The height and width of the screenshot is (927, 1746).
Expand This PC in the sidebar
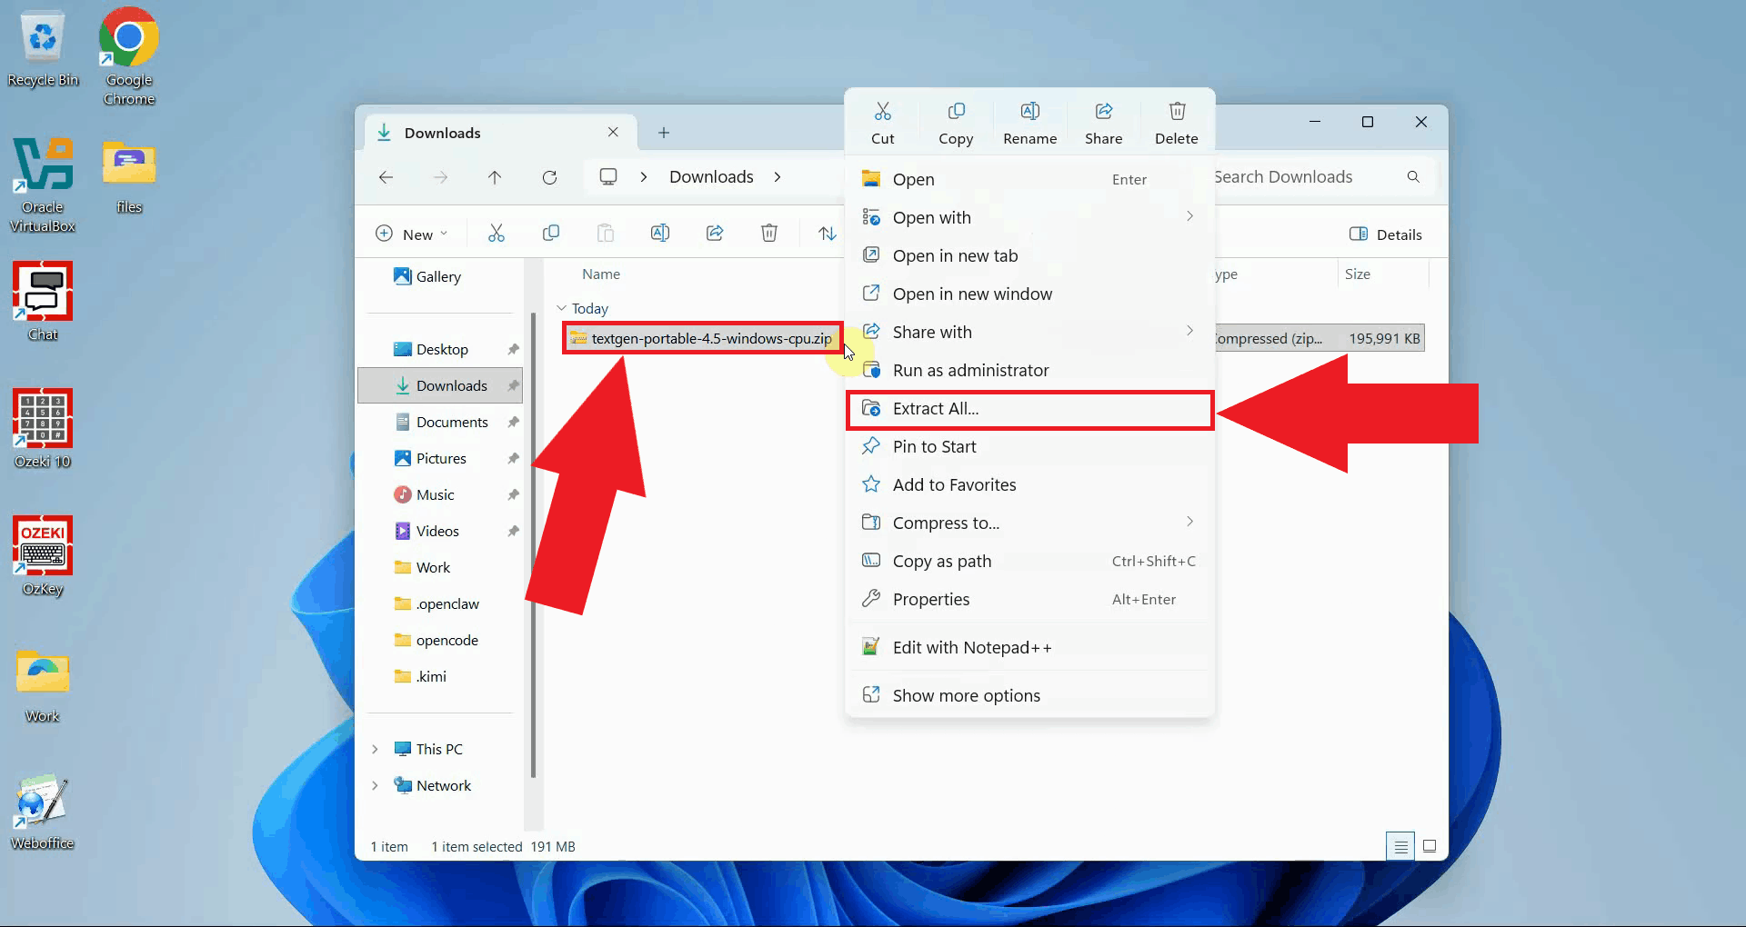(x=376, y=749)
